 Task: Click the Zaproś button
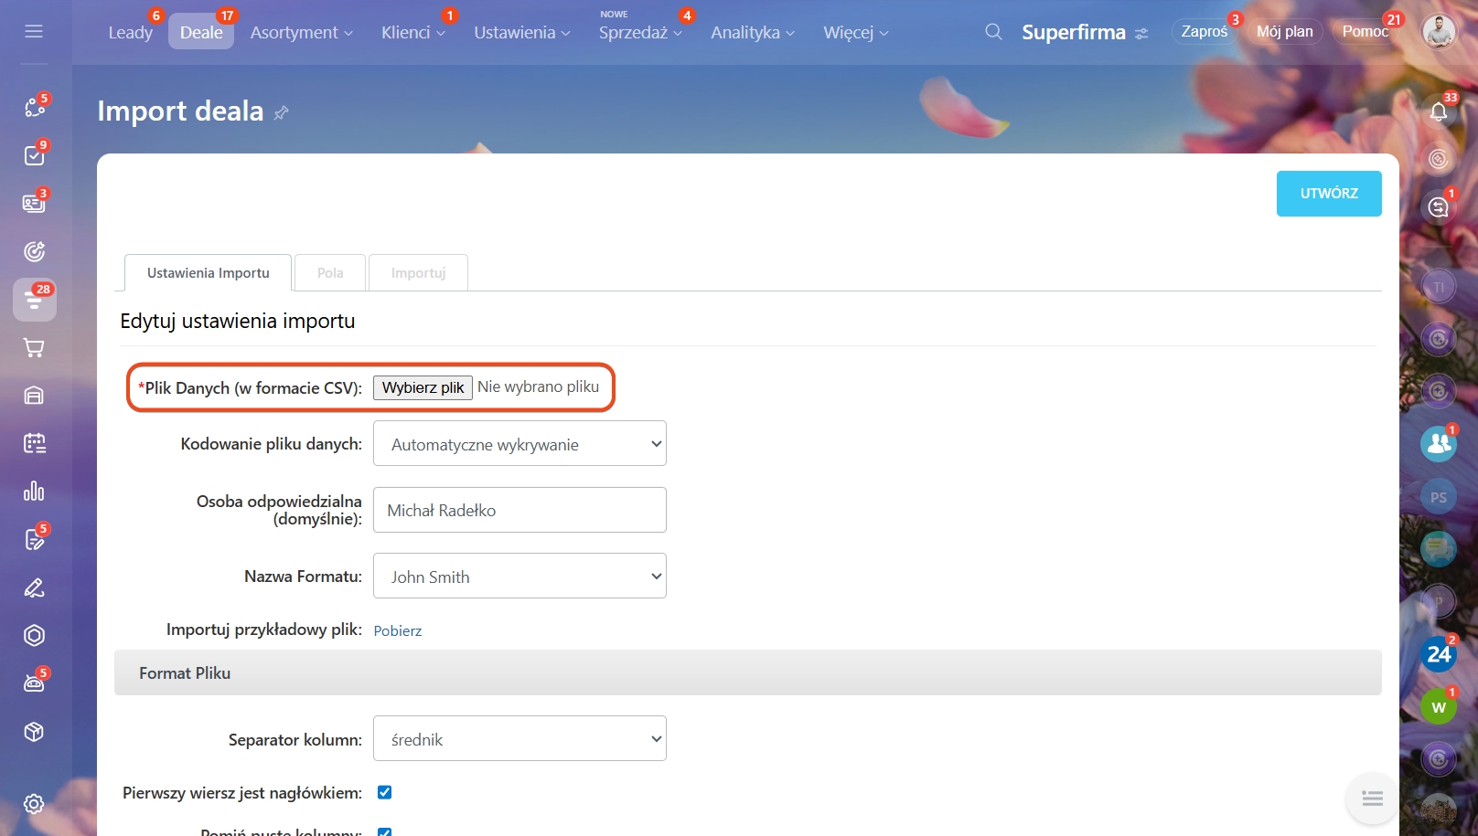1205,32
